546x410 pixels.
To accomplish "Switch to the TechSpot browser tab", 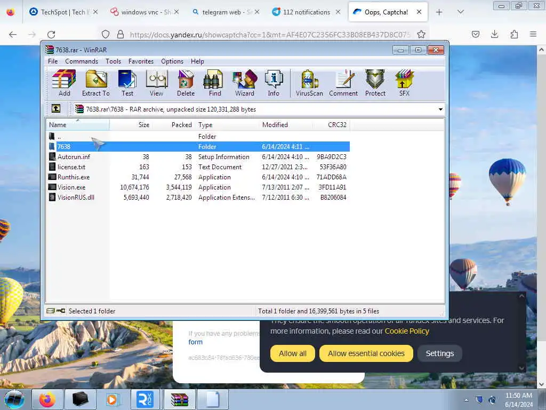I will 63,12.
